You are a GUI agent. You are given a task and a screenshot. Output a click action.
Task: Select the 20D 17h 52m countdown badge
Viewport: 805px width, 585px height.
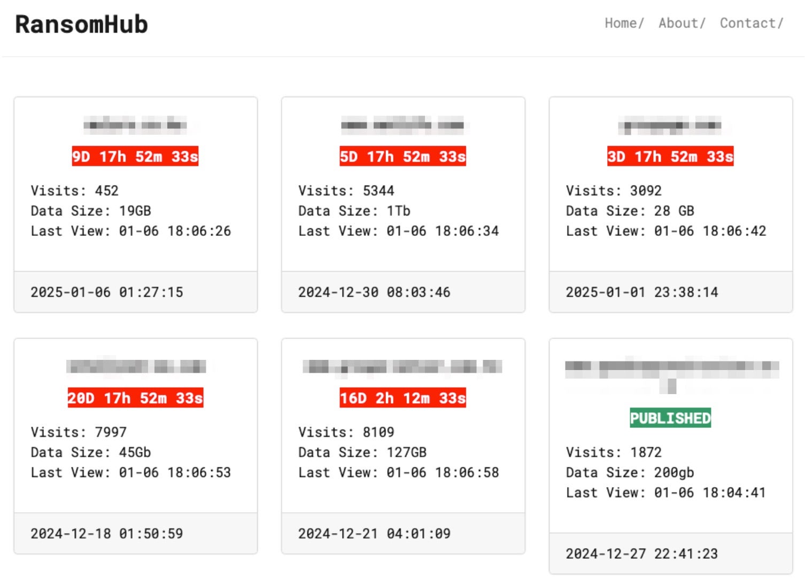(135, 398)
